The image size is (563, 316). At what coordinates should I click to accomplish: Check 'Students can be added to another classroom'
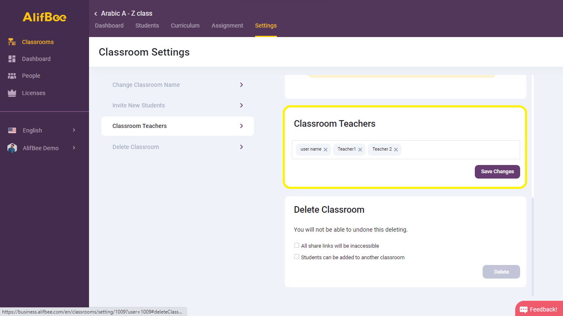(297, 256)
